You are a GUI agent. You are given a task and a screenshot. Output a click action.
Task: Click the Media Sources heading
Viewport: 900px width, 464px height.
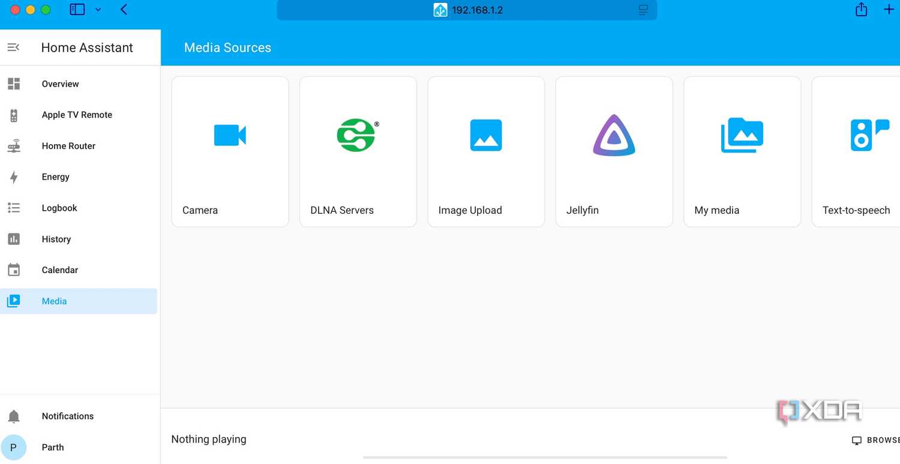point(227,47)
